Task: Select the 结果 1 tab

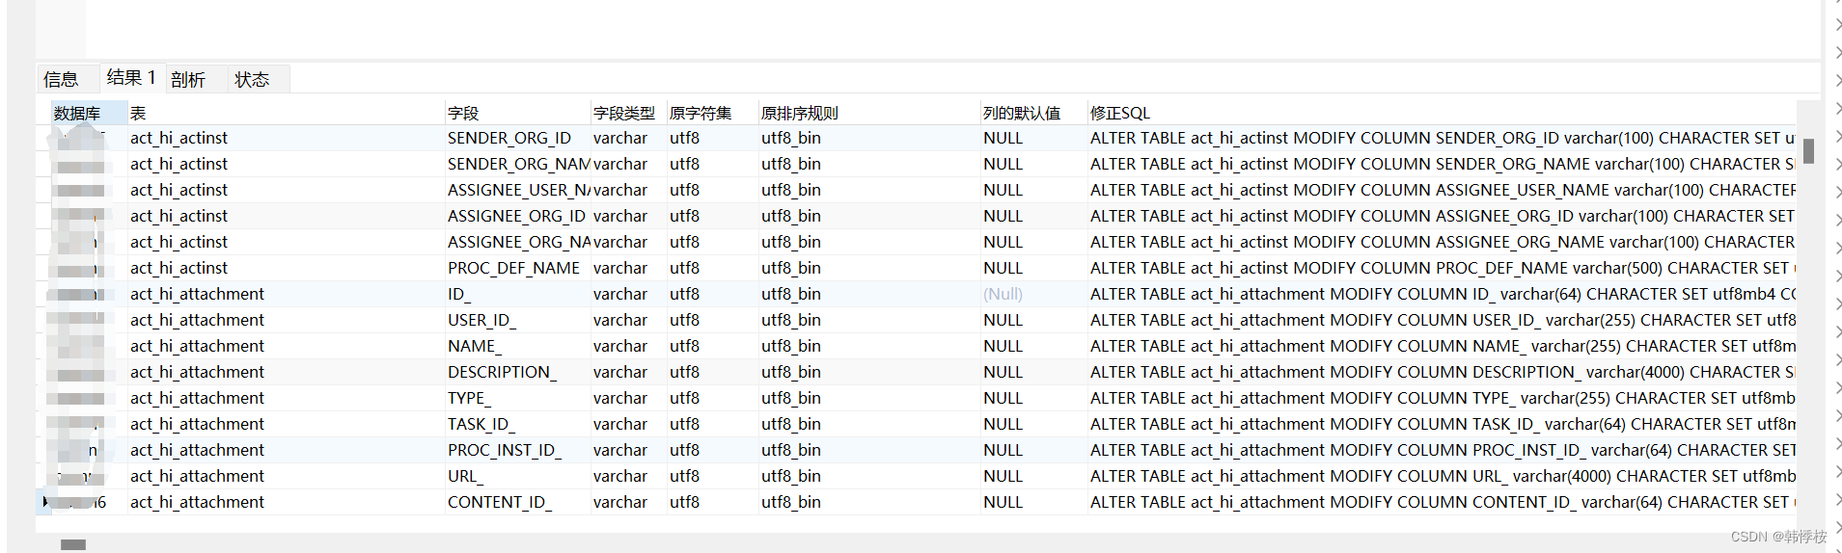Action: click(x=131, y=78)
